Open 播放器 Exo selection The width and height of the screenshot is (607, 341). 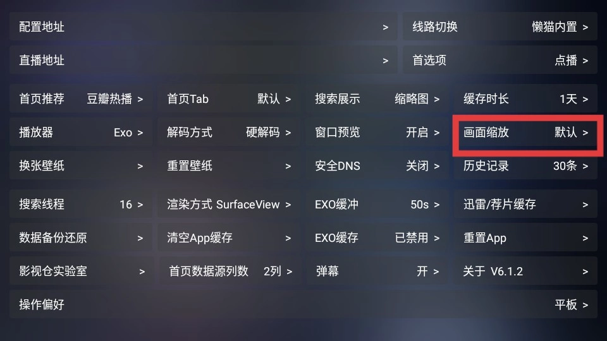(x=81, y=133)
